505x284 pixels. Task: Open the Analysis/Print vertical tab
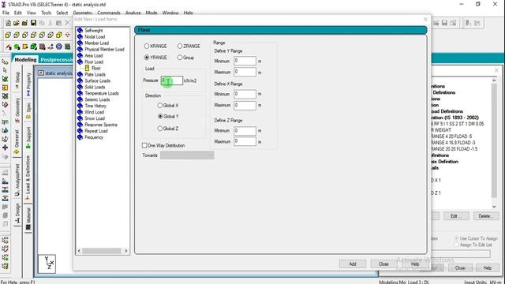pos(17,179)
